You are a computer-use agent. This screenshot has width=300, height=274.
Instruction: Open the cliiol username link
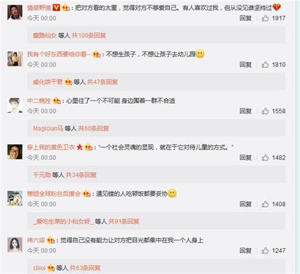click(x=39, y=268)
